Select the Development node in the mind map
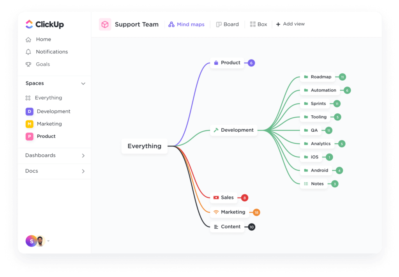 coord(233,130)
